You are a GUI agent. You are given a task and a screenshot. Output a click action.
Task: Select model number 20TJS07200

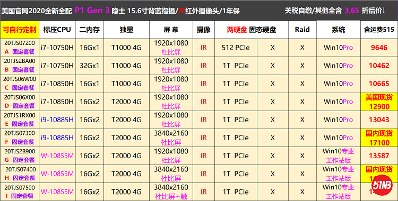[20, 43]
